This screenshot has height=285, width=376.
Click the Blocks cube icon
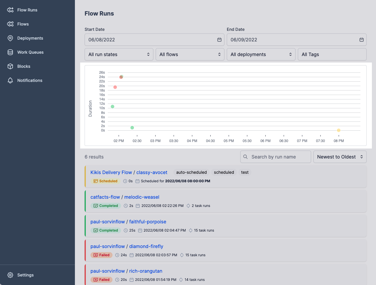click(10, 66)
